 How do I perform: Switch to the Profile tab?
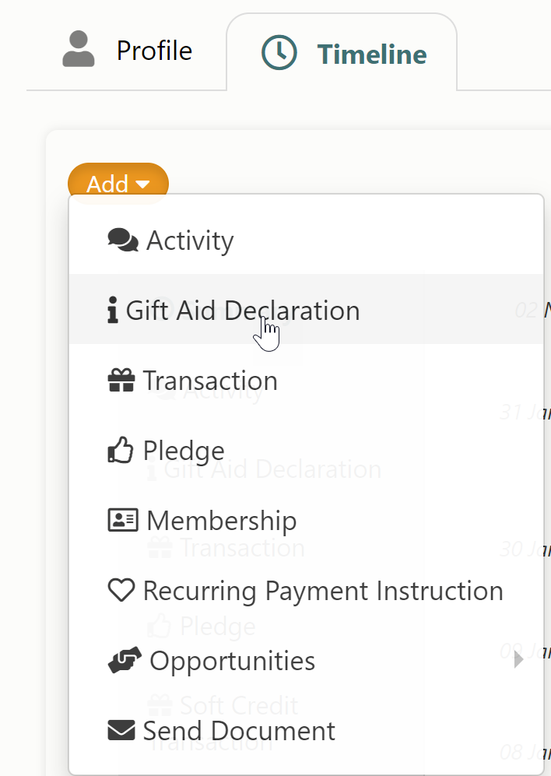click(127, 50)
